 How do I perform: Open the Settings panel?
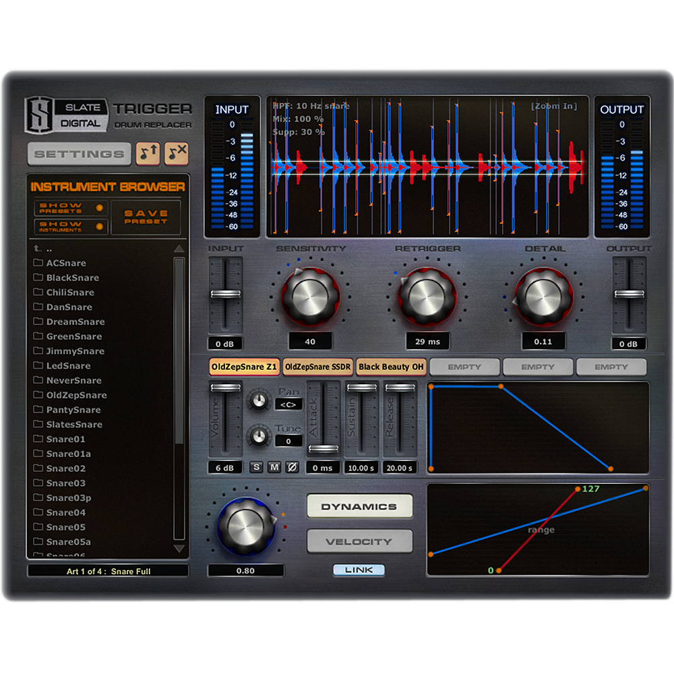(x=79, y=154)
